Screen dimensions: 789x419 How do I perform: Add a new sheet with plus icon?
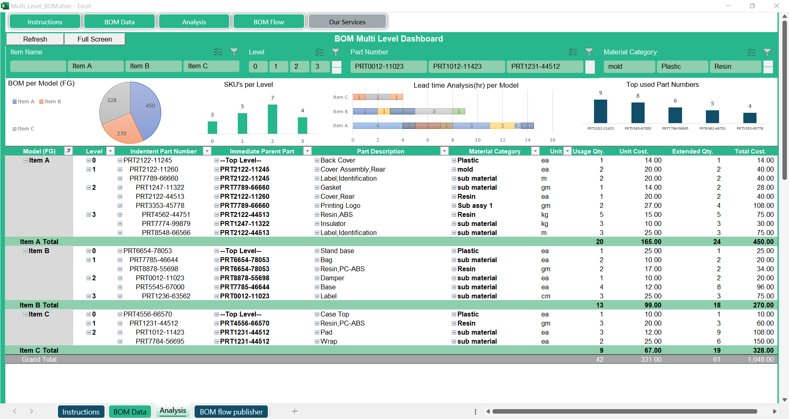pos(295,411)
